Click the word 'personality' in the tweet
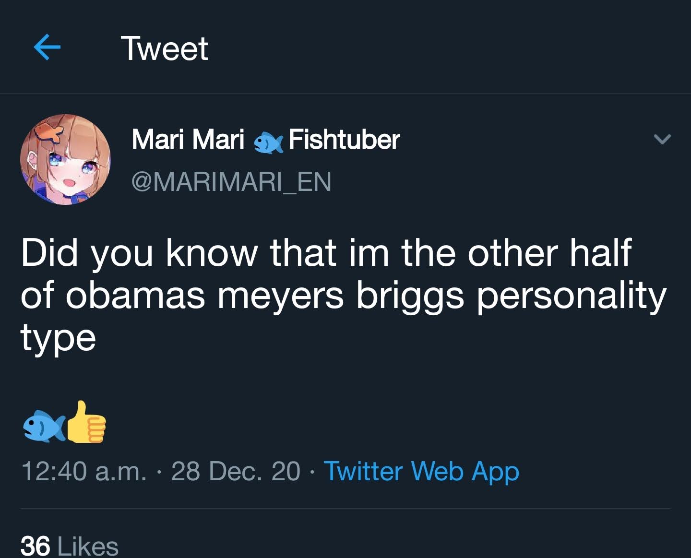This screenshot has width=691, height=558. (x=571, y=296)
